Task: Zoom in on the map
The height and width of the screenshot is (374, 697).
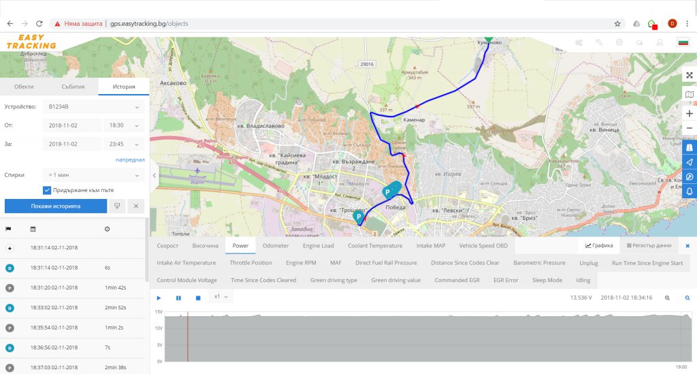Action: coord(689,113)
